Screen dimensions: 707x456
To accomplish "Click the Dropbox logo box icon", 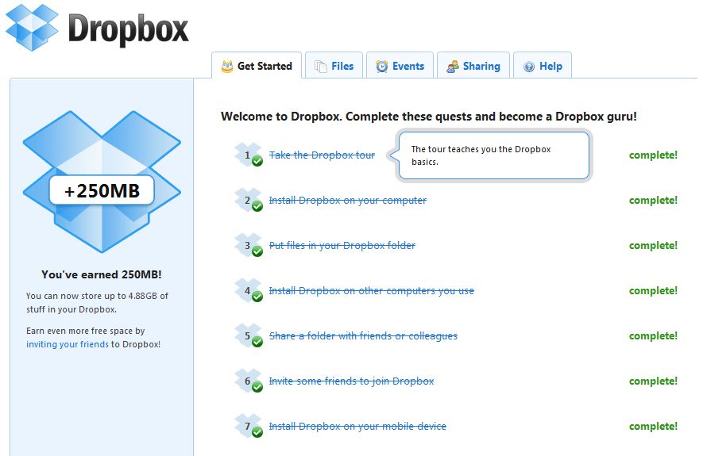I will click(32, 27).
